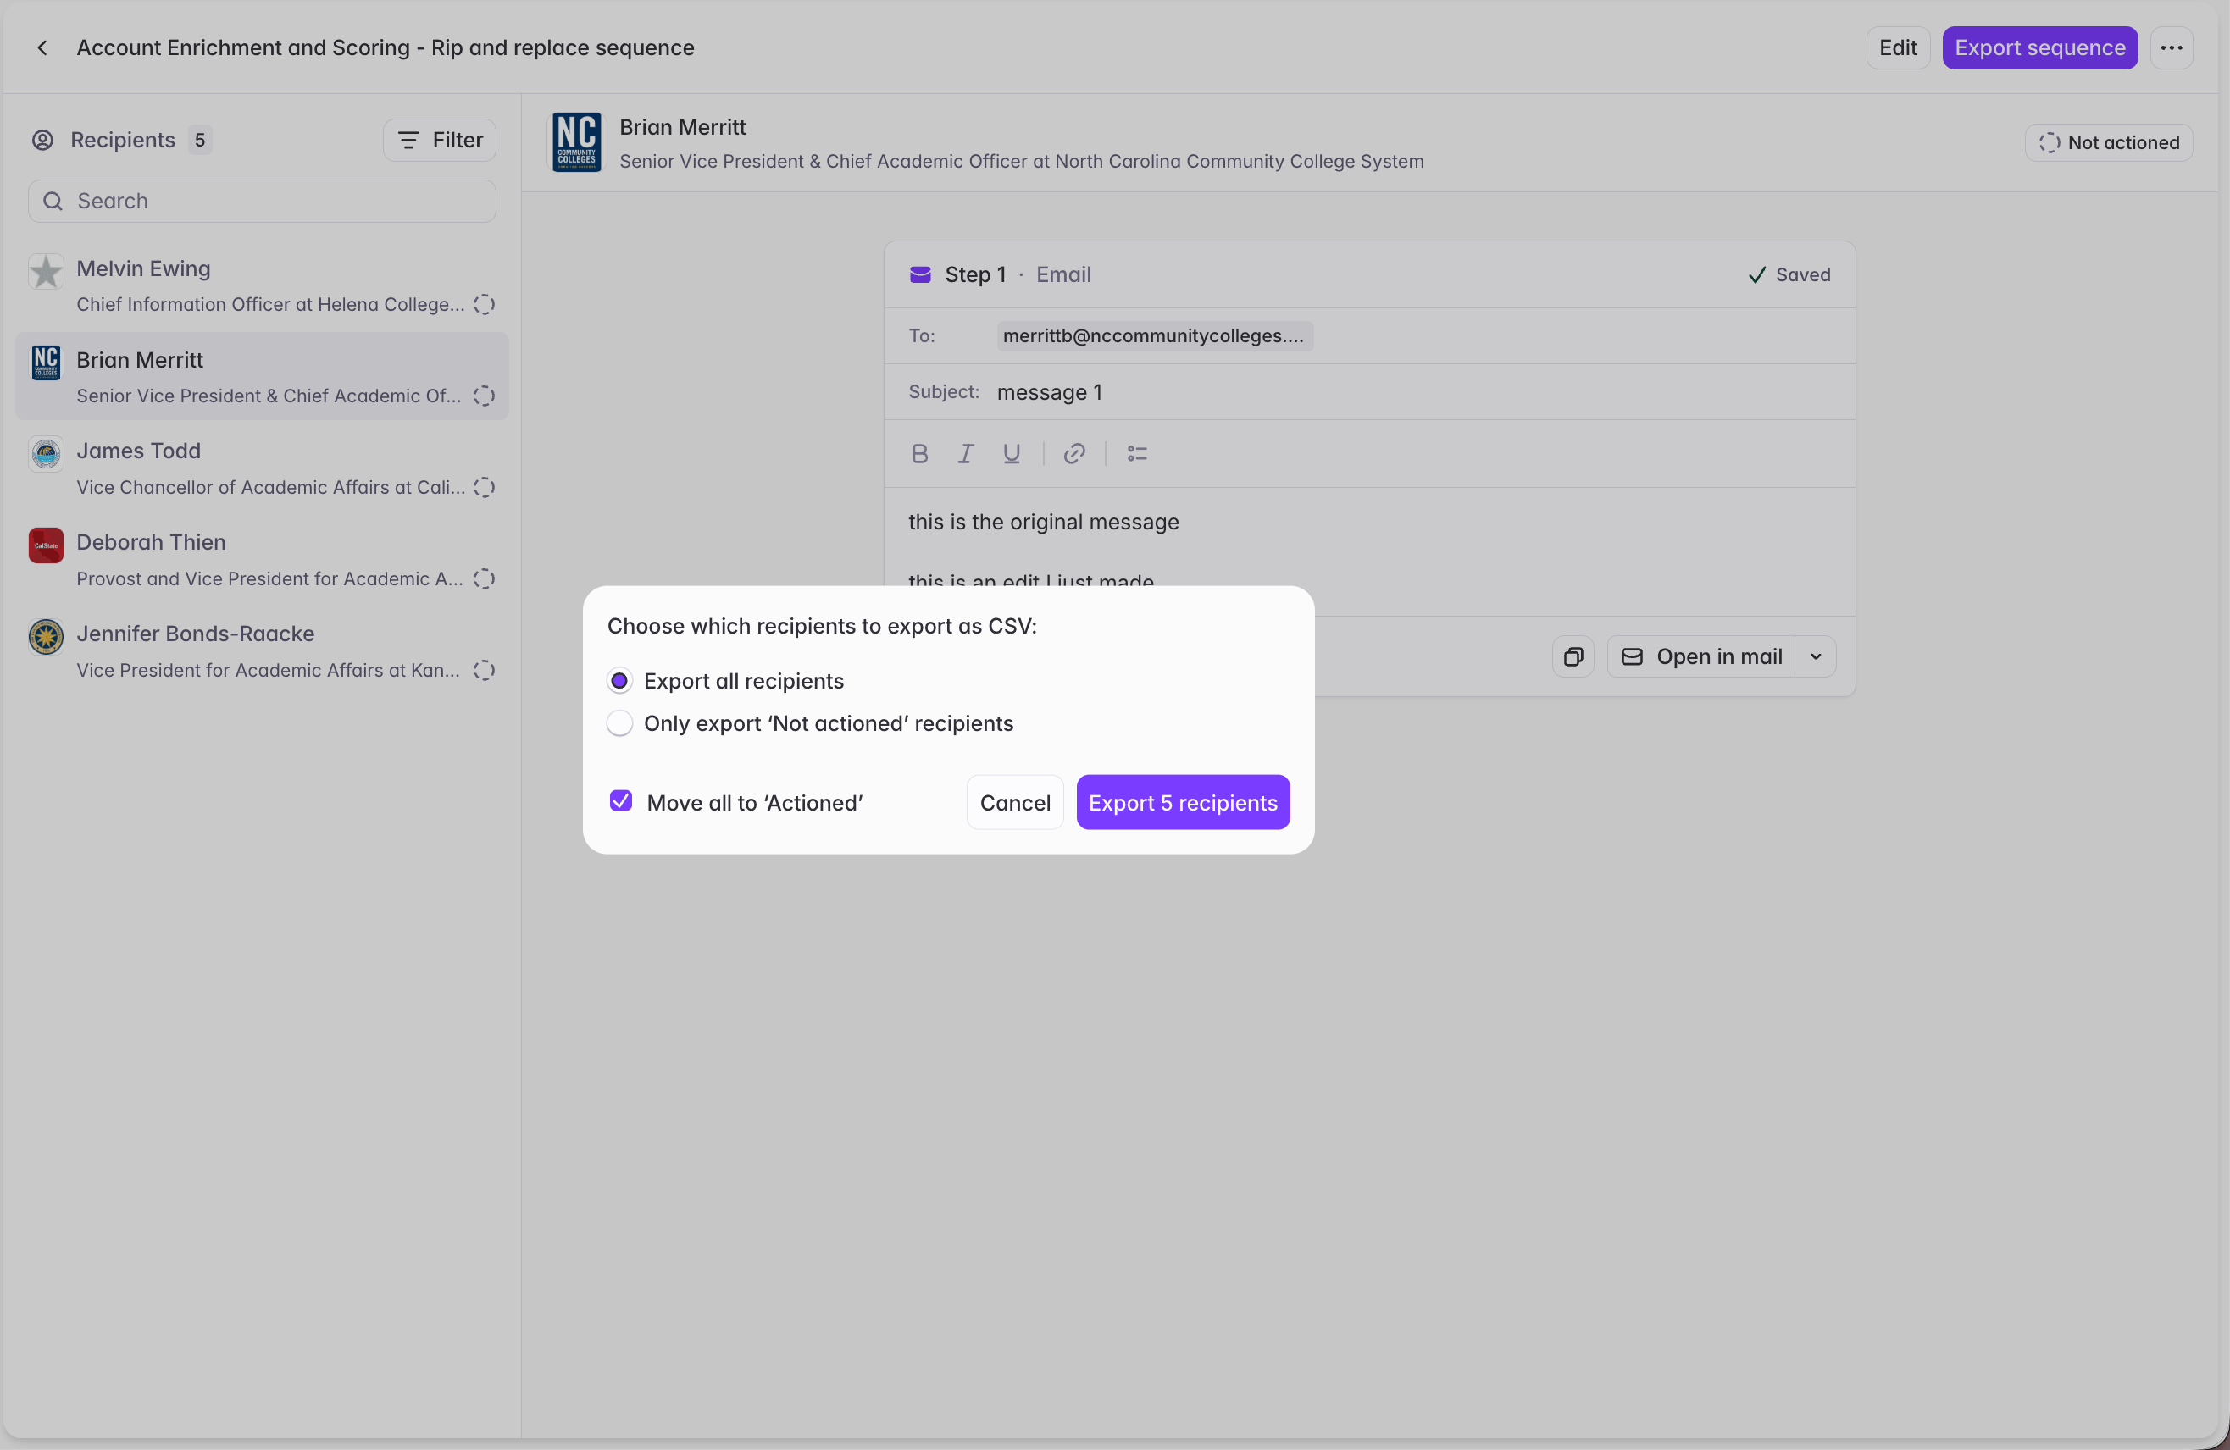Click status circle next to Jennifer Bonds-Raacke
The height and width of the screenshot is (1450, 2230).
tap(484, 671)
